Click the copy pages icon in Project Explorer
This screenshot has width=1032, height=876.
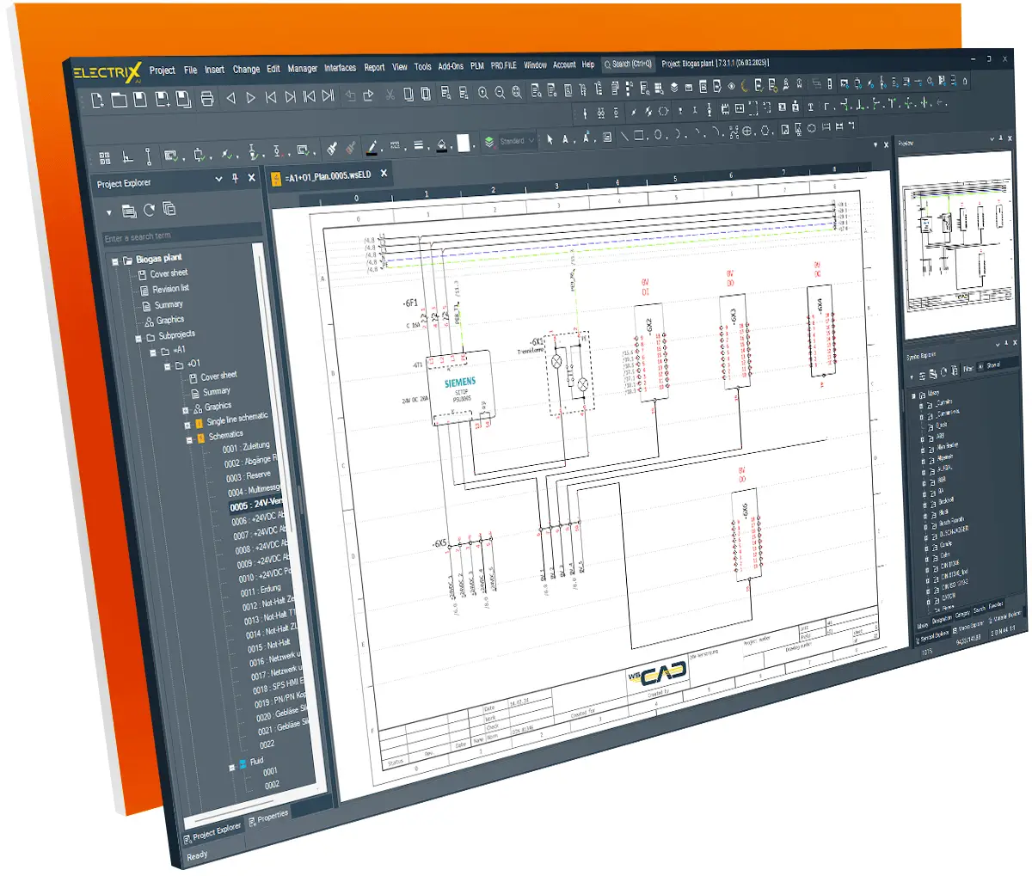(x=169, y=209)
